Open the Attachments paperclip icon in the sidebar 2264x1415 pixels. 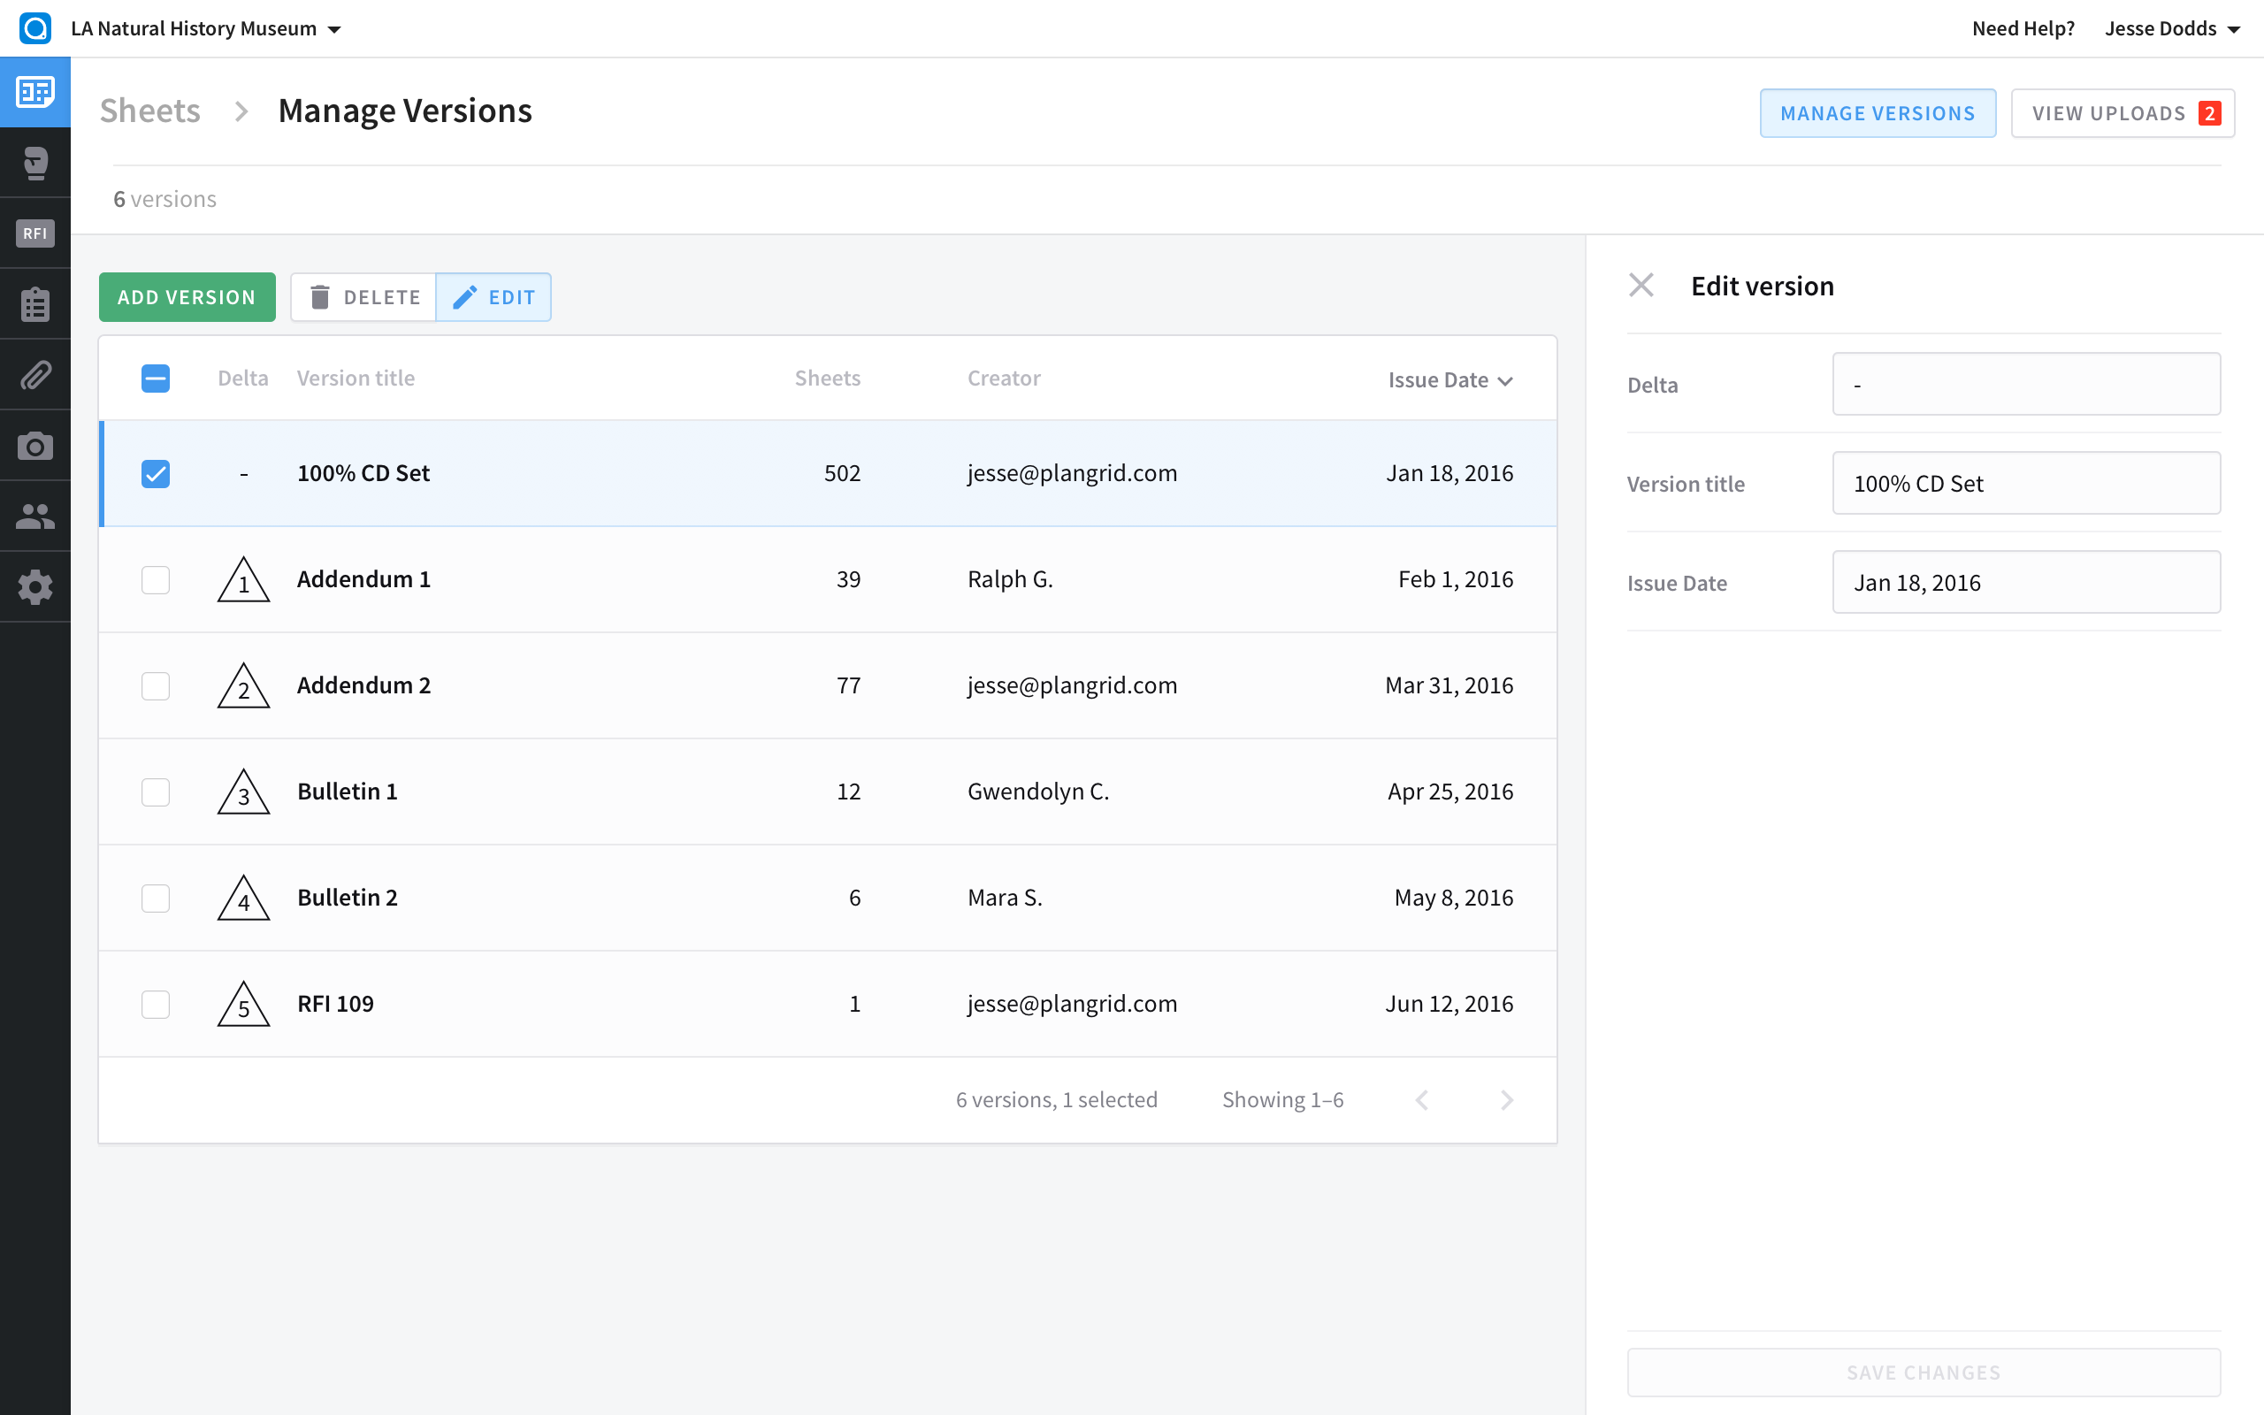pyautogui.click(x=34, y=374)
